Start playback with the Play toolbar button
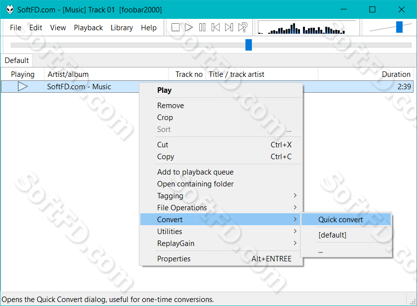This screenshot has width=417, height=306. pos(188,27)
